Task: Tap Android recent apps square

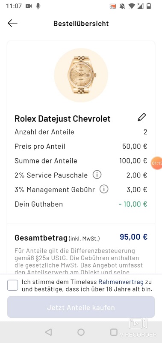Action: pos(114,332)
